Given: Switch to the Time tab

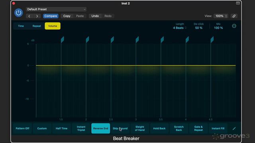Looking at the screenshot, I should click(x=21, y=26).
